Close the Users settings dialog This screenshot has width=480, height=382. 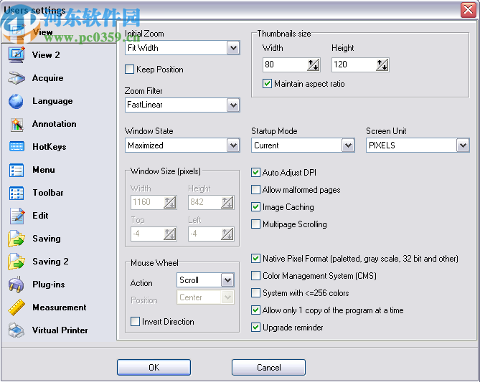coord(469,10)
